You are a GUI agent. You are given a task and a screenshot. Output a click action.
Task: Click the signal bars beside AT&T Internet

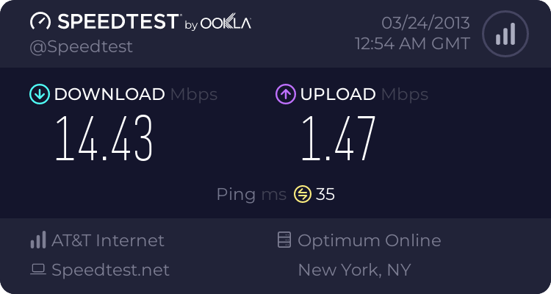(x=38, y=240)
